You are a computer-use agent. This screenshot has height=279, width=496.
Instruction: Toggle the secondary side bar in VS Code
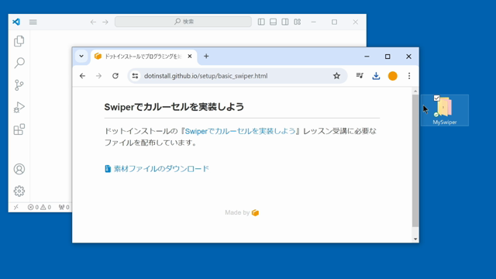[285, 22]
